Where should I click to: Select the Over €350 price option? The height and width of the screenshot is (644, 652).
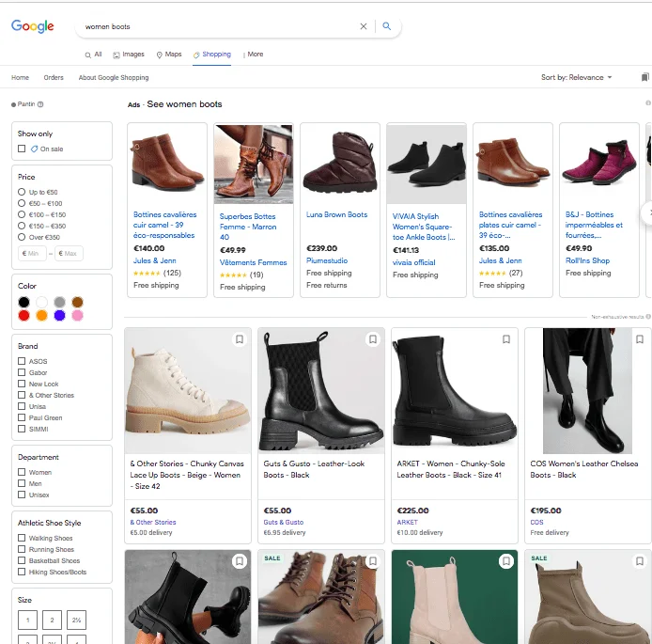click(22, 237)
